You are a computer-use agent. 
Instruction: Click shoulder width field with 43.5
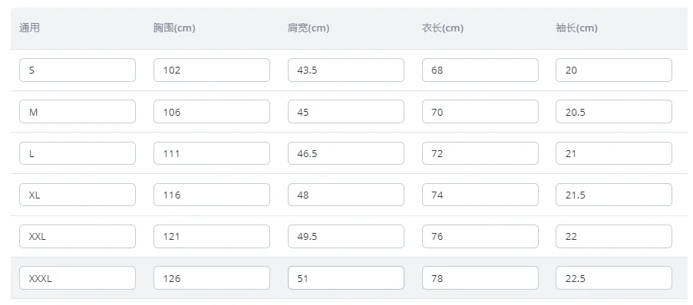(346, 71)
